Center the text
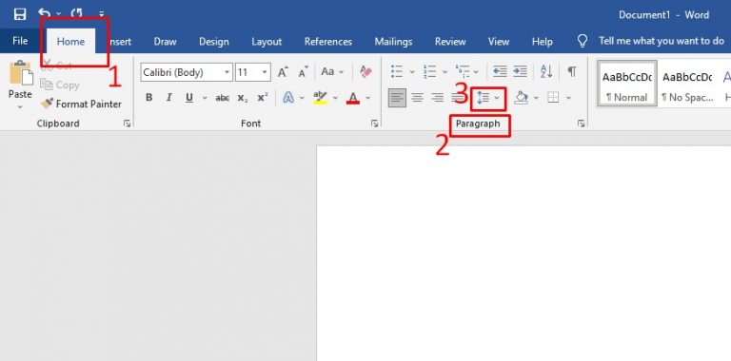Screen dimensions: 731x361 click(417, 98)
